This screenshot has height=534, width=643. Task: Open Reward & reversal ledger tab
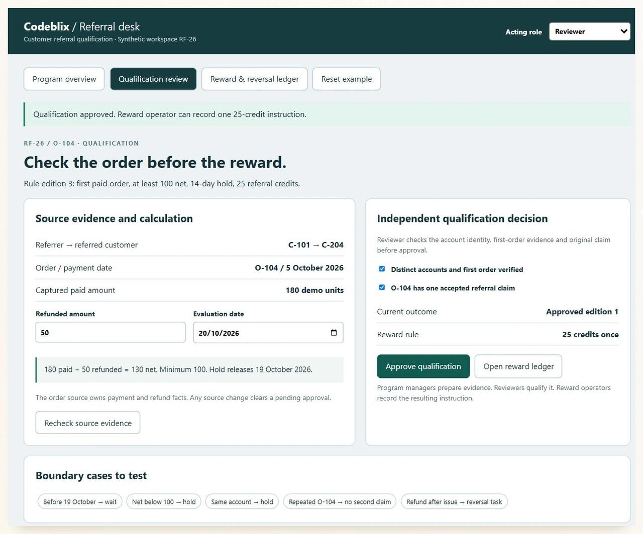point(255,79)
